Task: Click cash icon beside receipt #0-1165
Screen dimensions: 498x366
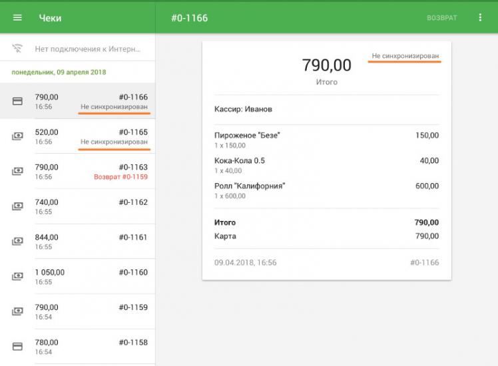Action: pos(17,136)
